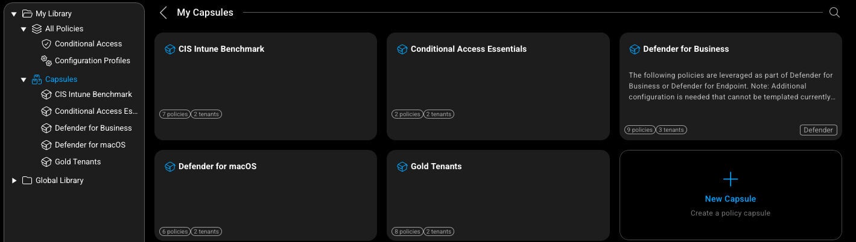Click the Configuration Profiles gears icon
This screenshot has width=856, height=242.
click(46, 60)
